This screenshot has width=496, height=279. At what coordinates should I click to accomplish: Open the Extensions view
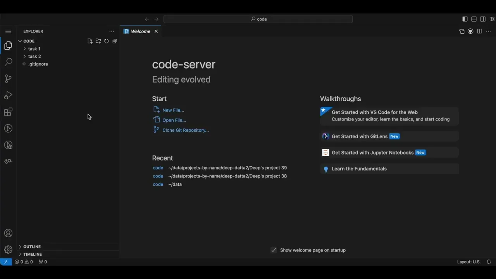8,112
